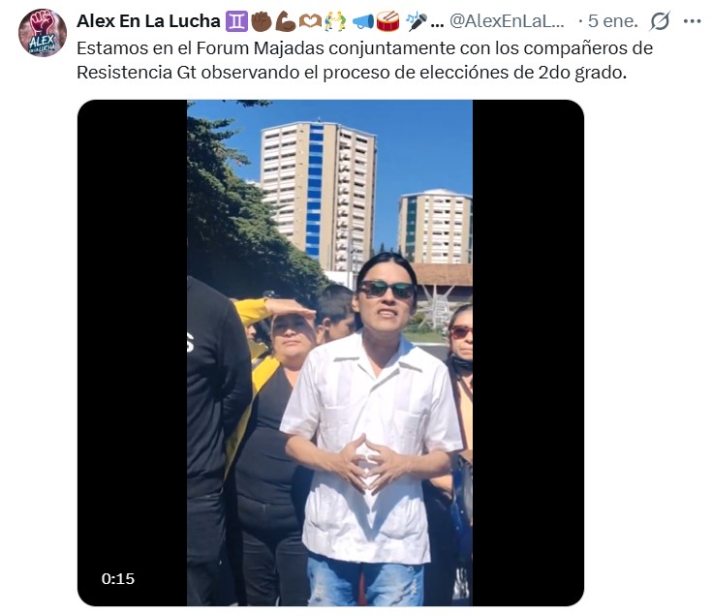Open the tweet via "5 ene." date
The width and height of the screenshot is (712, 616).
(613, 21)
